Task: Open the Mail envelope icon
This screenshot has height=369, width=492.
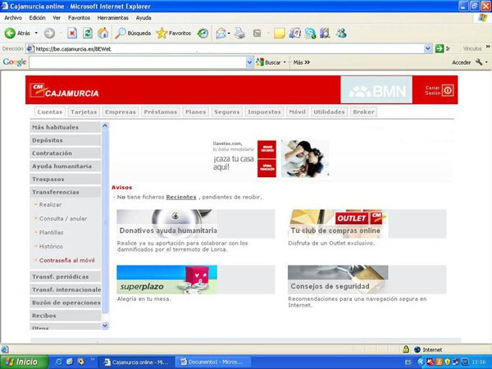Action: click(221, 34)
